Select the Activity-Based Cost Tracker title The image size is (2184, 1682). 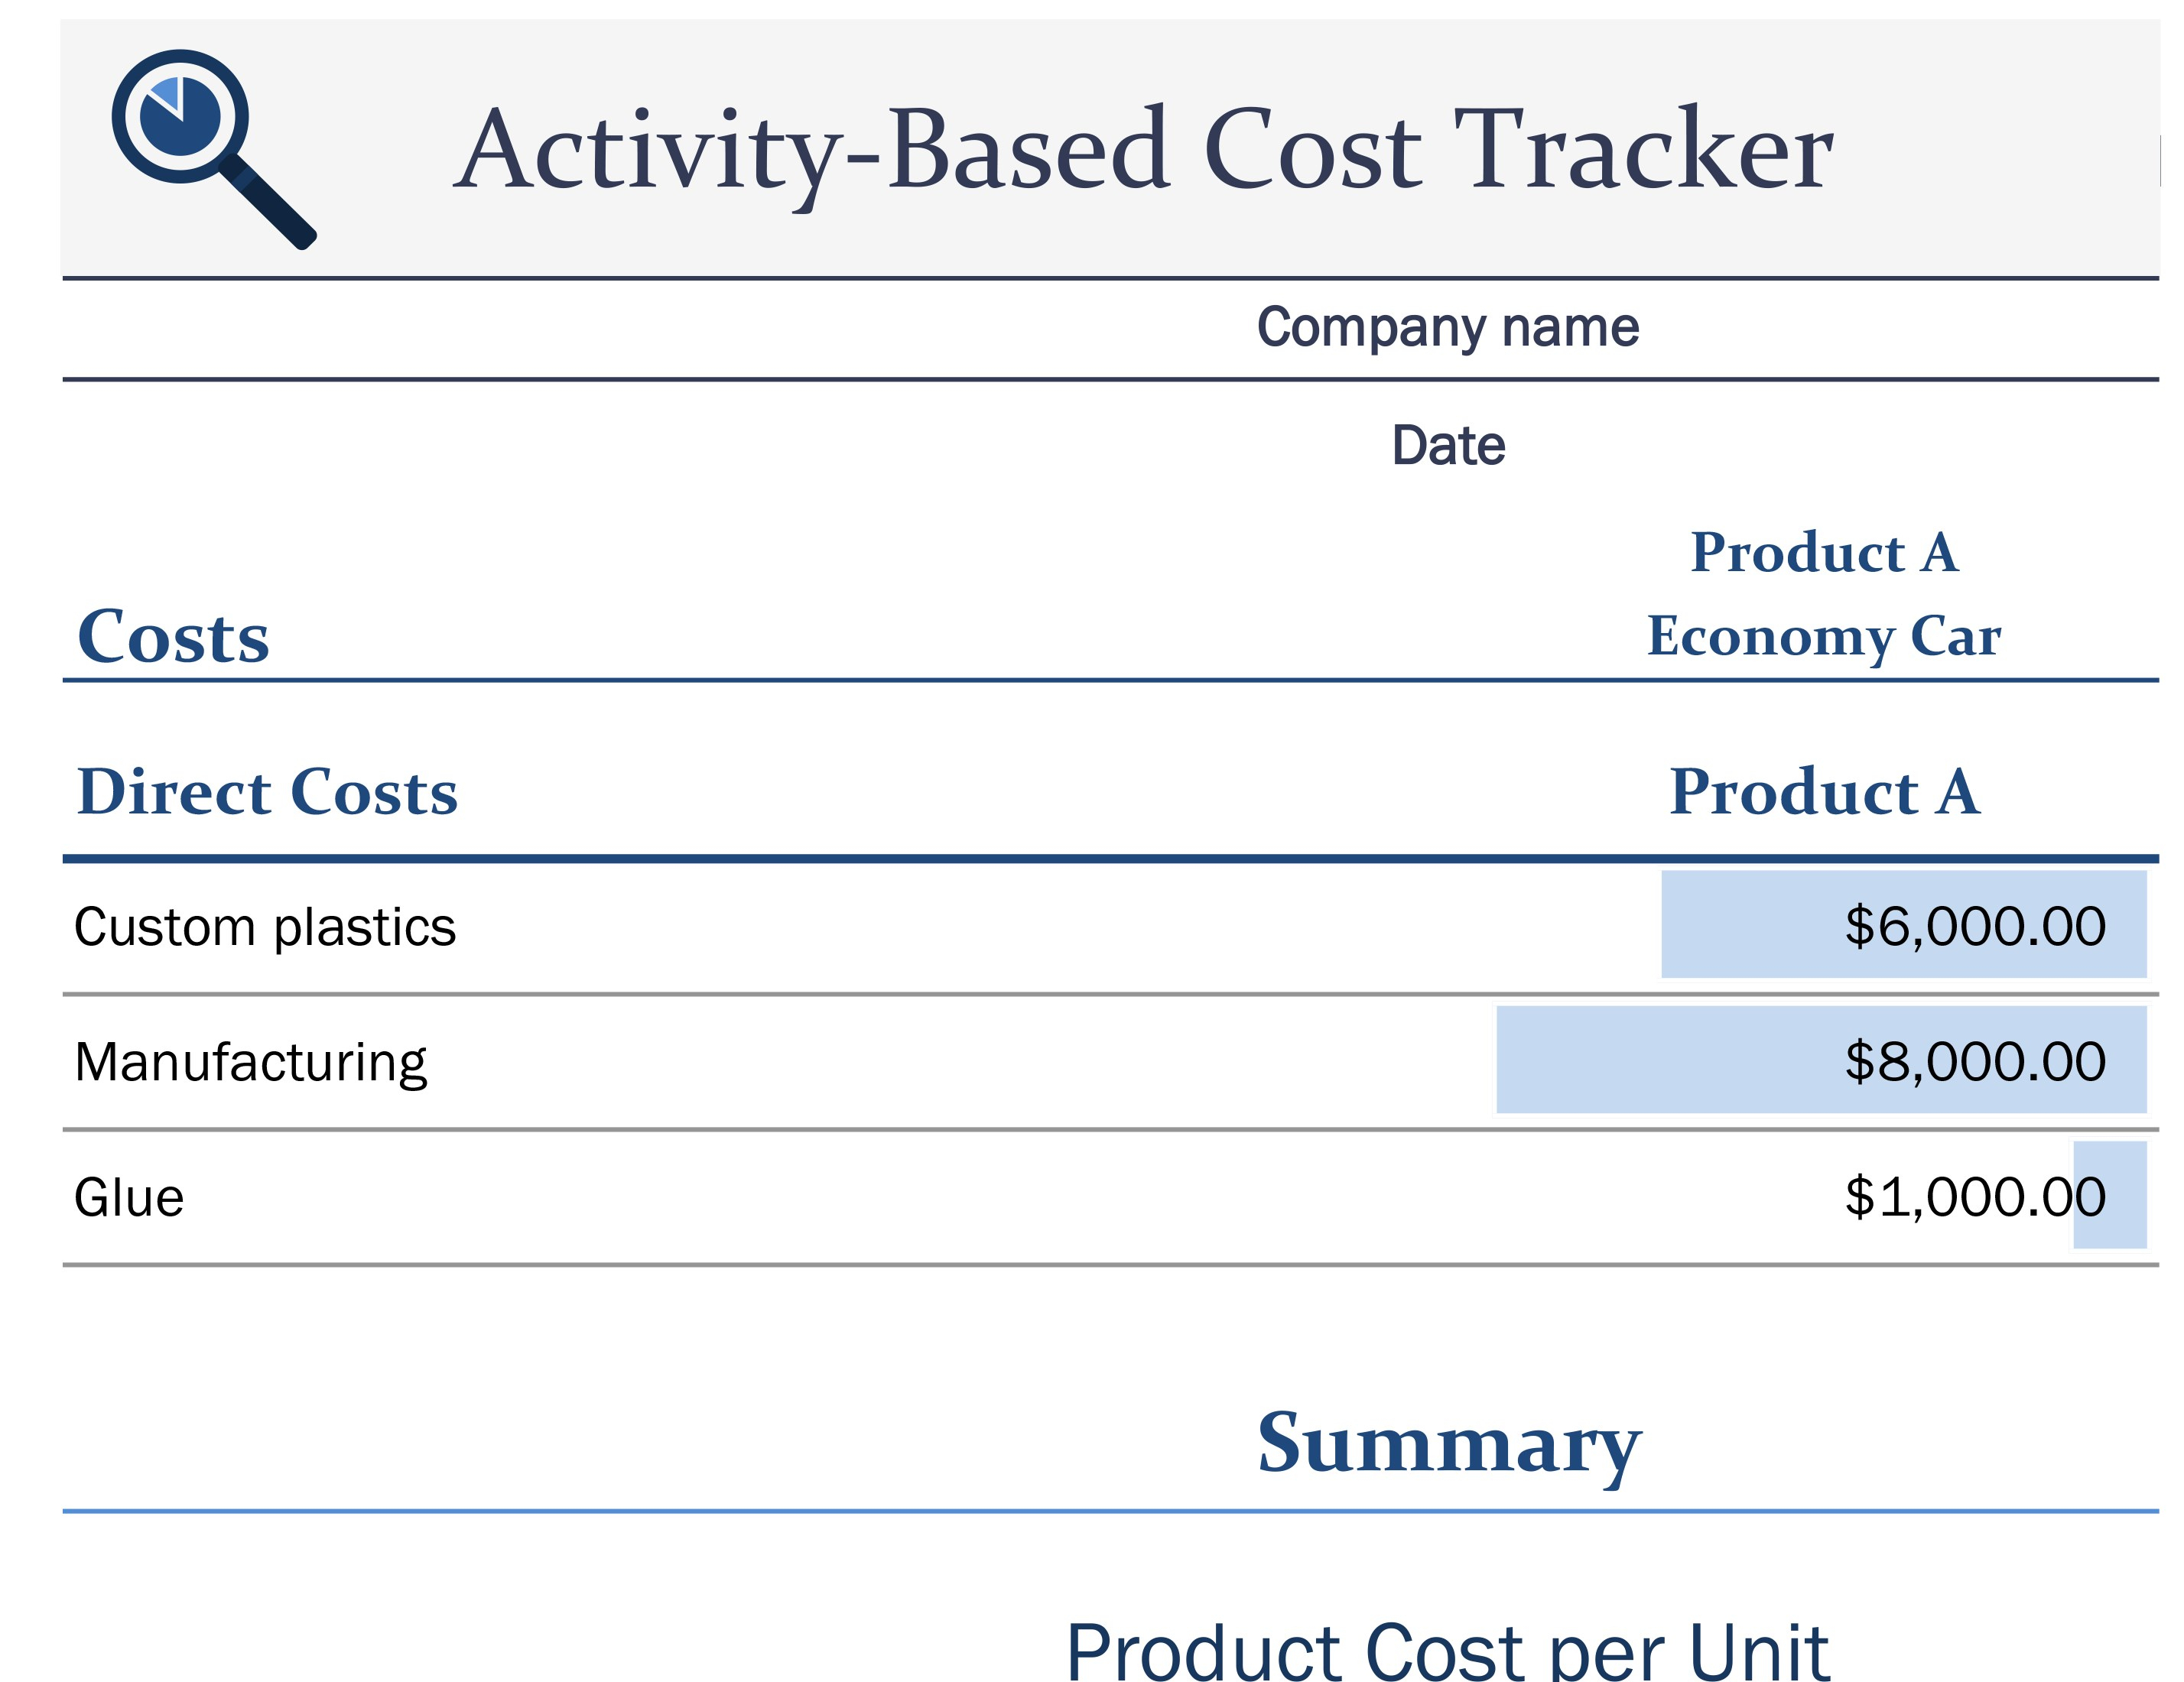pos(1143,150)
